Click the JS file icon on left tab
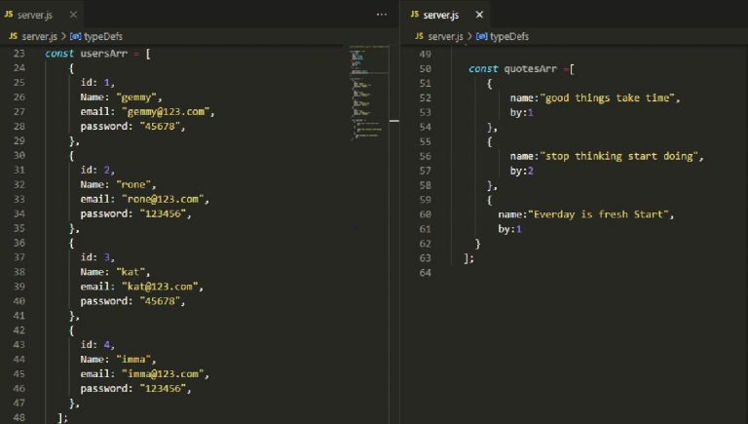Screen dimensions: 748x424 9,15
